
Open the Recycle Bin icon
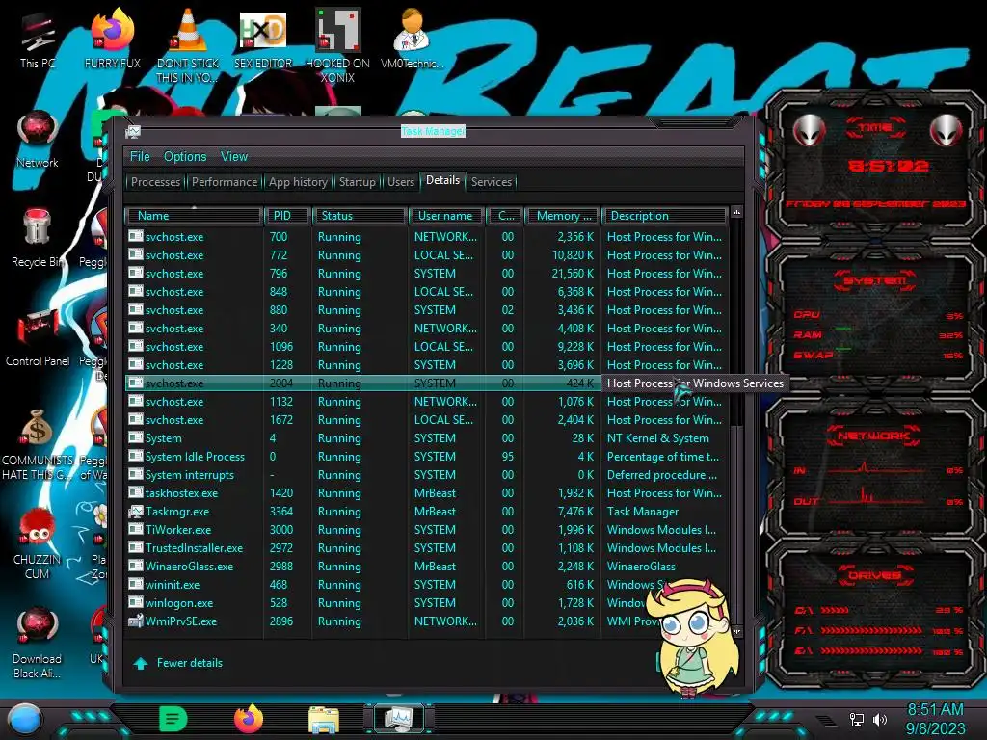(38, 238)
